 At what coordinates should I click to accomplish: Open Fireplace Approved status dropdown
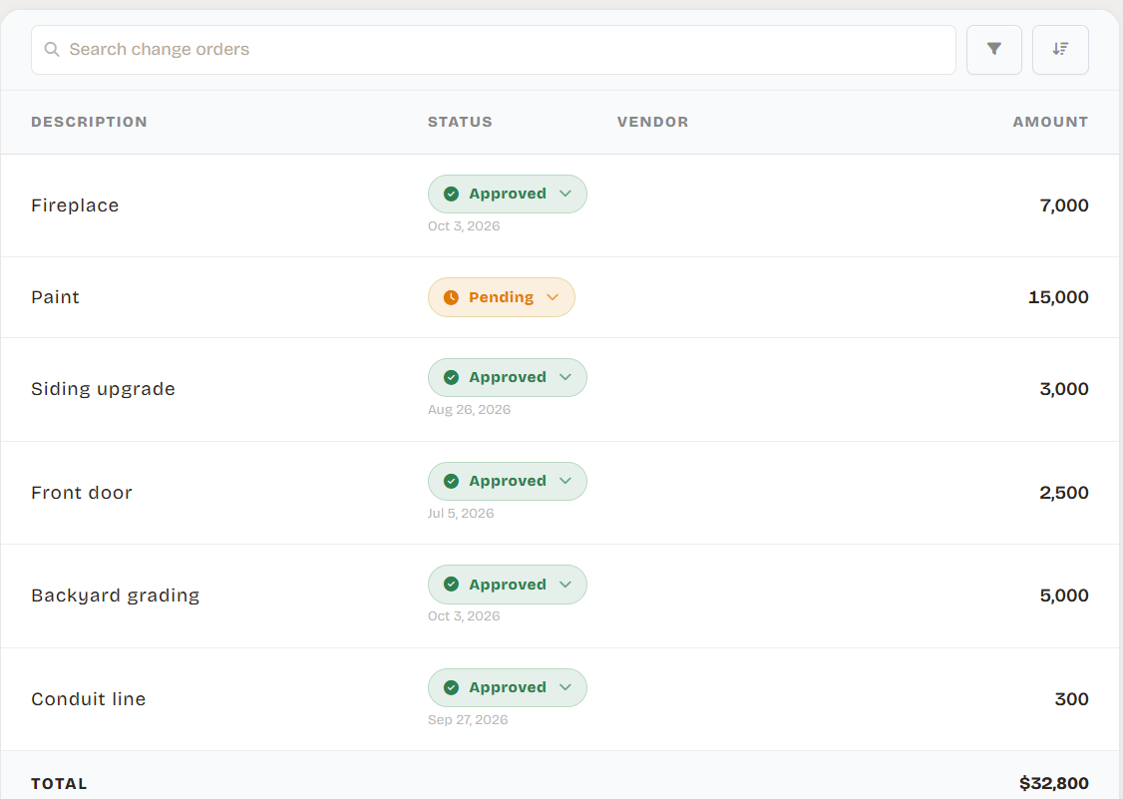pyautogui.click(x=507, y=195)
